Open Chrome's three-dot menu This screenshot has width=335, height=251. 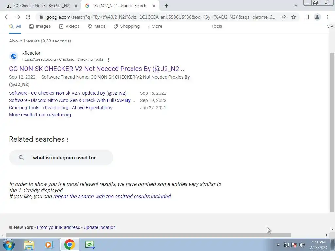point(328,17)
